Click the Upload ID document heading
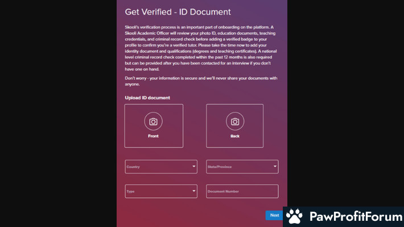404x227 pixels. [147, 98]
